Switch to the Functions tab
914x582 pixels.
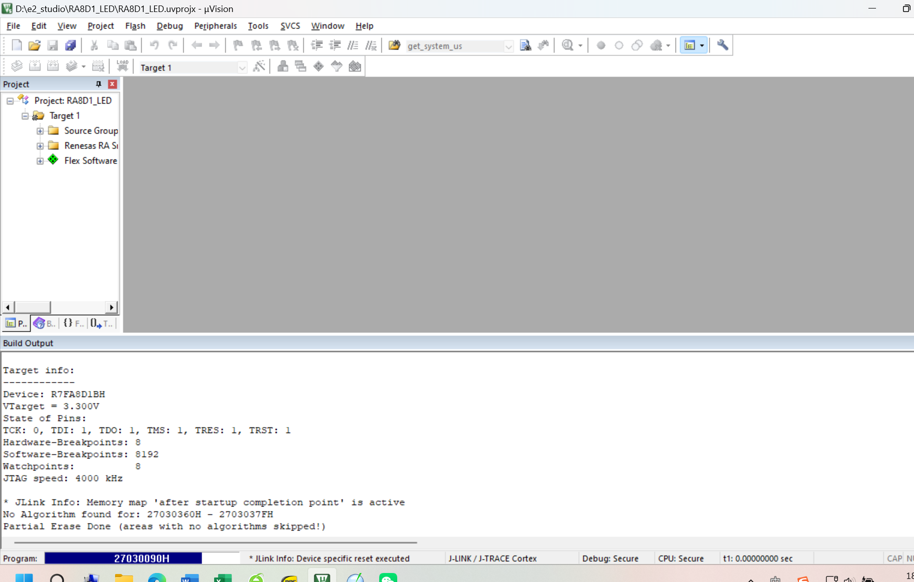click(74, 323)
